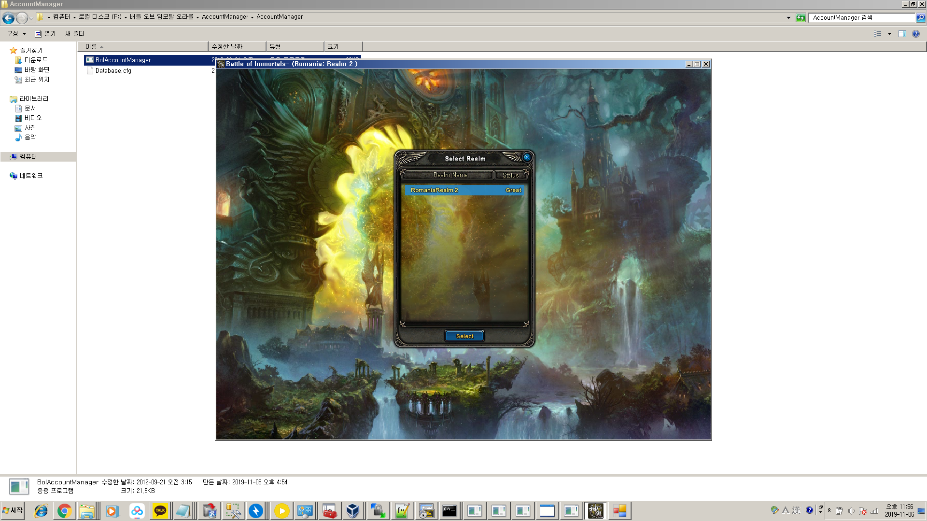Open Google Chrome from the taskbar
The image size is (927, 521).
[64, 511]
